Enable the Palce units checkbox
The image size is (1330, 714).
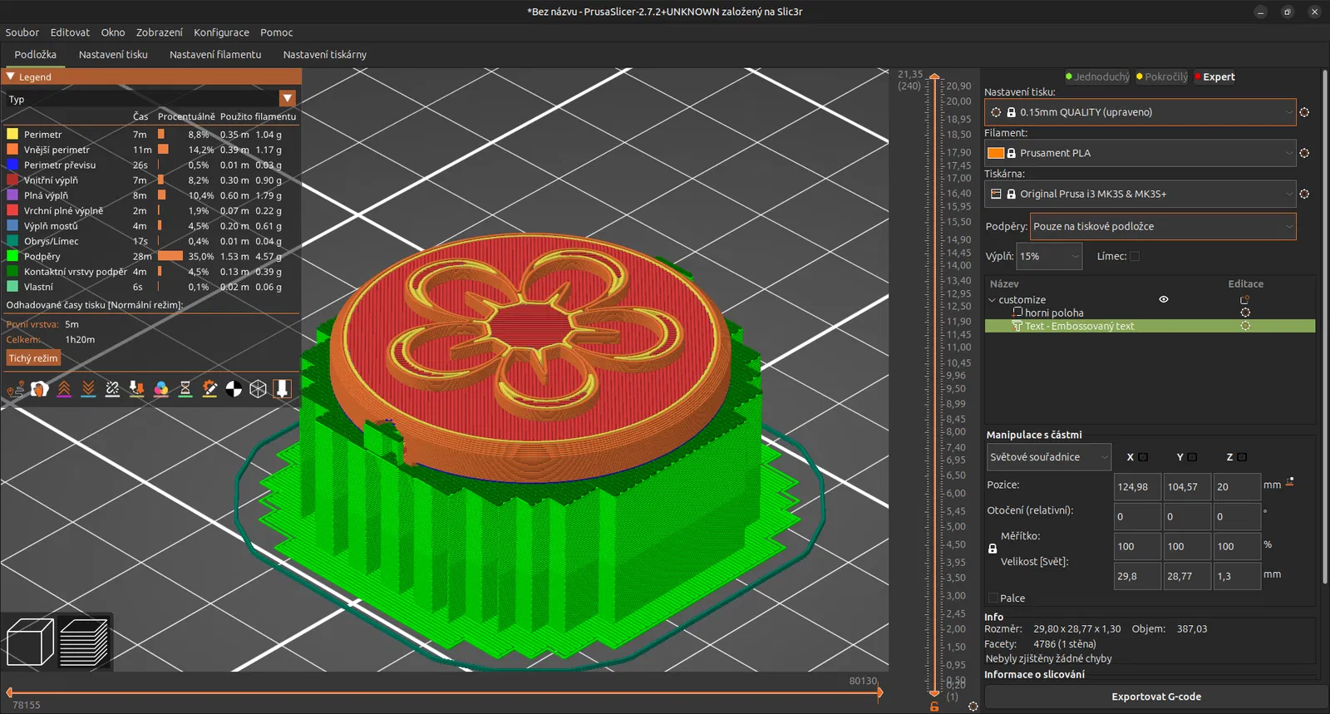click(x=993, y=598)
